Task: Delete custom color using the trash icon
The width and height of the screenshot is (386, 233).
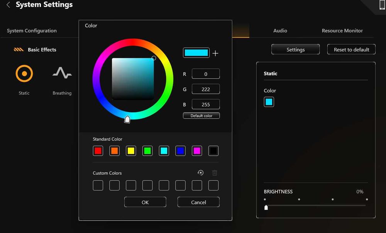Action: coord(215,173)
